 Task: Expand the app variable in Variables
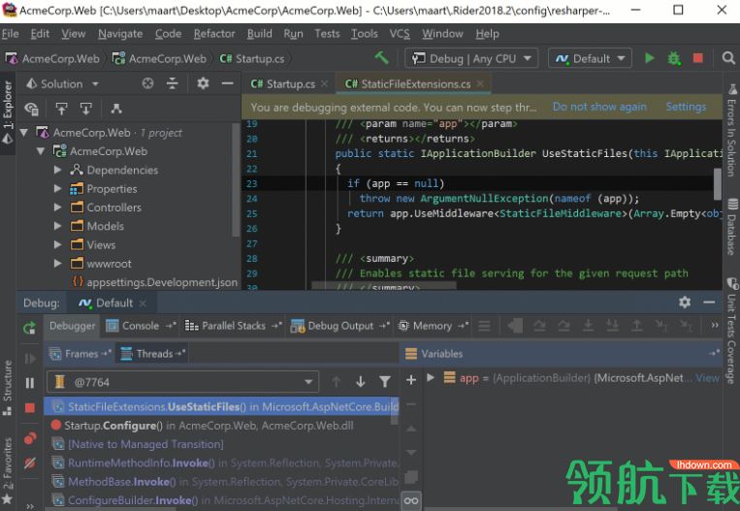tap(431, 377)
